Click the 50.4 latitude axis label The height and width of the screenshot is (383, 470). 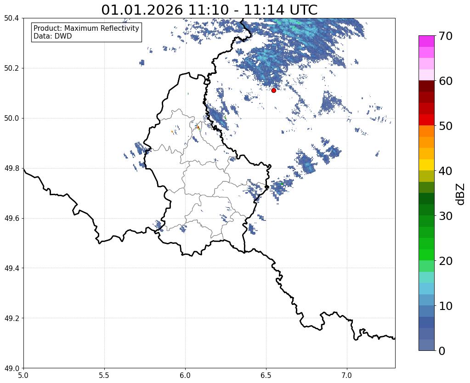[x=11, y=18]
